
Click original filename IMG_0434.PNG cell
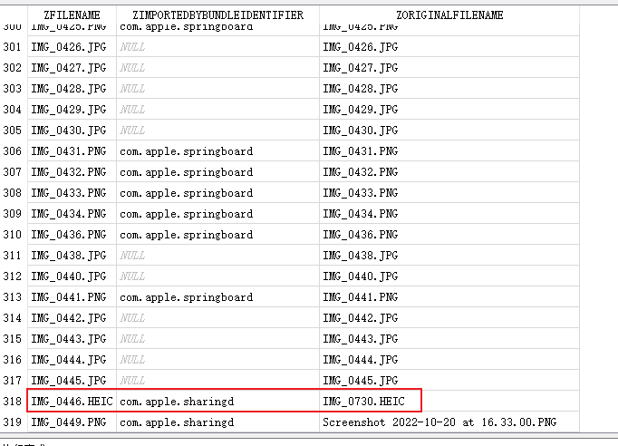449,213
